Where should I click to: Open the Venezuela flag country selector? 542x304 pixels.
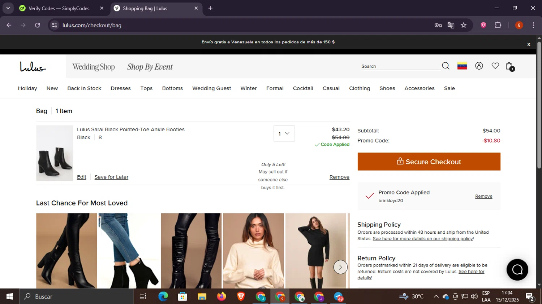pos(462,66)
